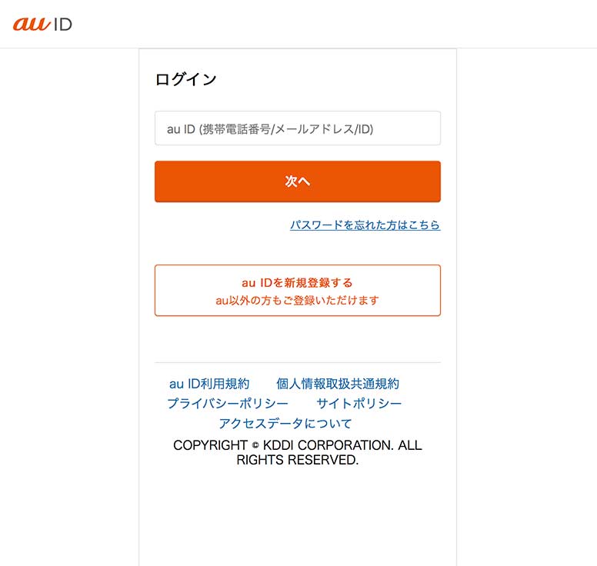Focus the au ID phone/email input field

(298, 128)
